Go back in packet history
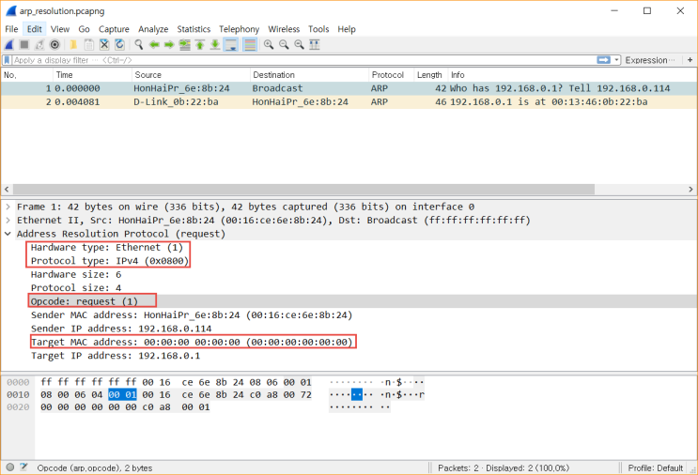 [x=154, y=44]
